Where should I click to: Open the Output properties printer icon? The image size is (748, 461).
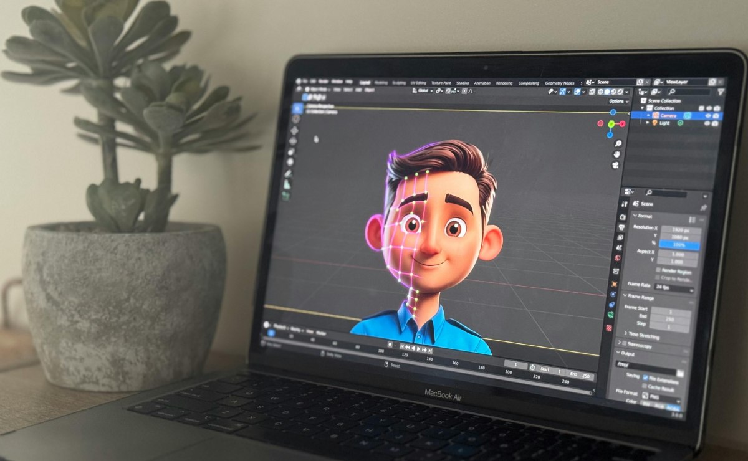(621, 227)
